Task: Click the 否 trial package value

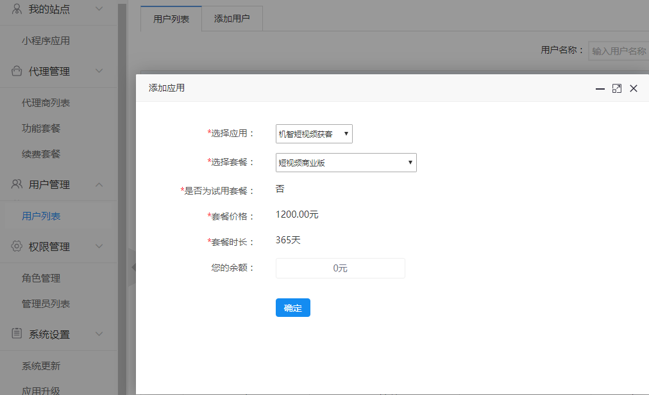Action: (x=280, y=189)
